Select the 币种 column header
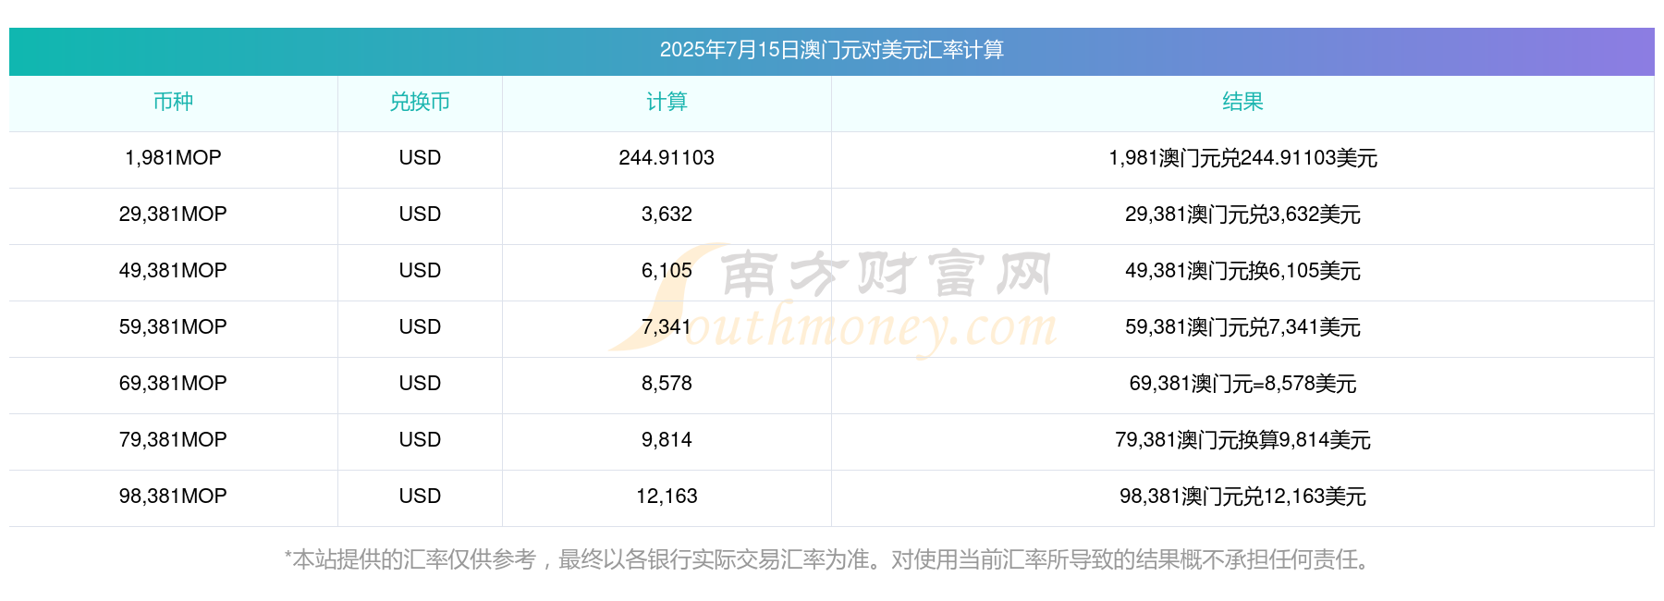Image resolution: width=1664 pixels, height=601 pixels. (173, 102)
